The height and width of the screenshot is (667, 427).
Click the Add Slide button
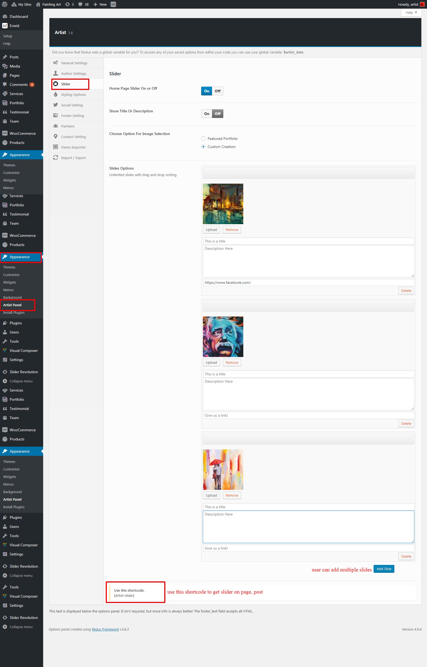384,569
